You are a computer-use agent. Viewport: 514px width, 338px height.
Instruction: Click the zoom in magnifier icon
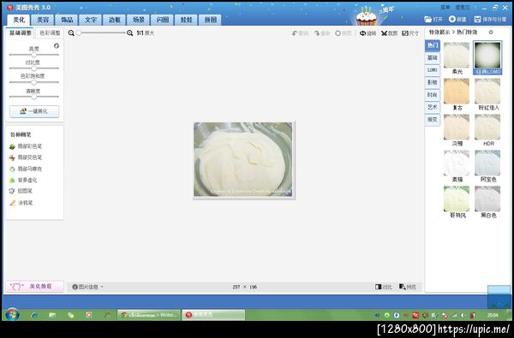[x=130, y=33]
